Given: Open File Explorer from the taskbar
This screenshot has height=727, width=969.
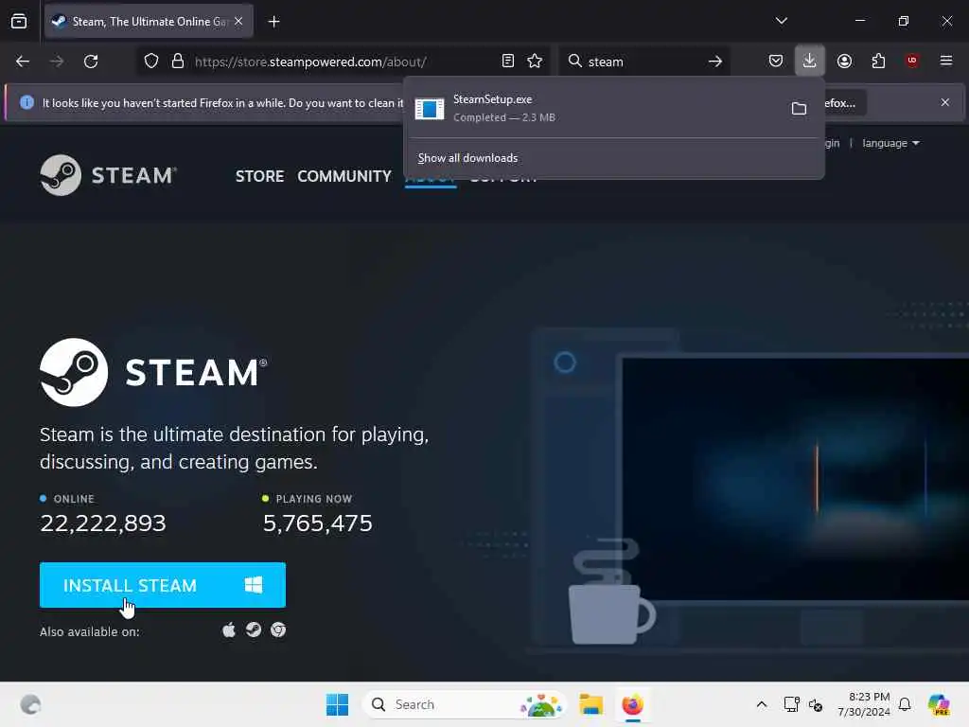Looking at the screenshot, I should (x=590, y=704).
